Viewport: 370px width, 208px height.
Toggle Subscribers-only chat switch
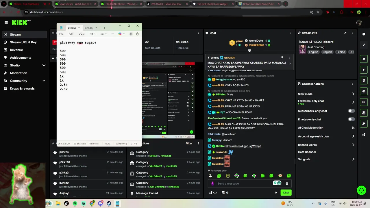coord(351,111)
